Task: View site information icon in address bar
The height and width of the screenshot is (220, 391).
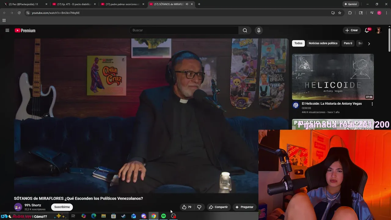Action: click(28, 13)
